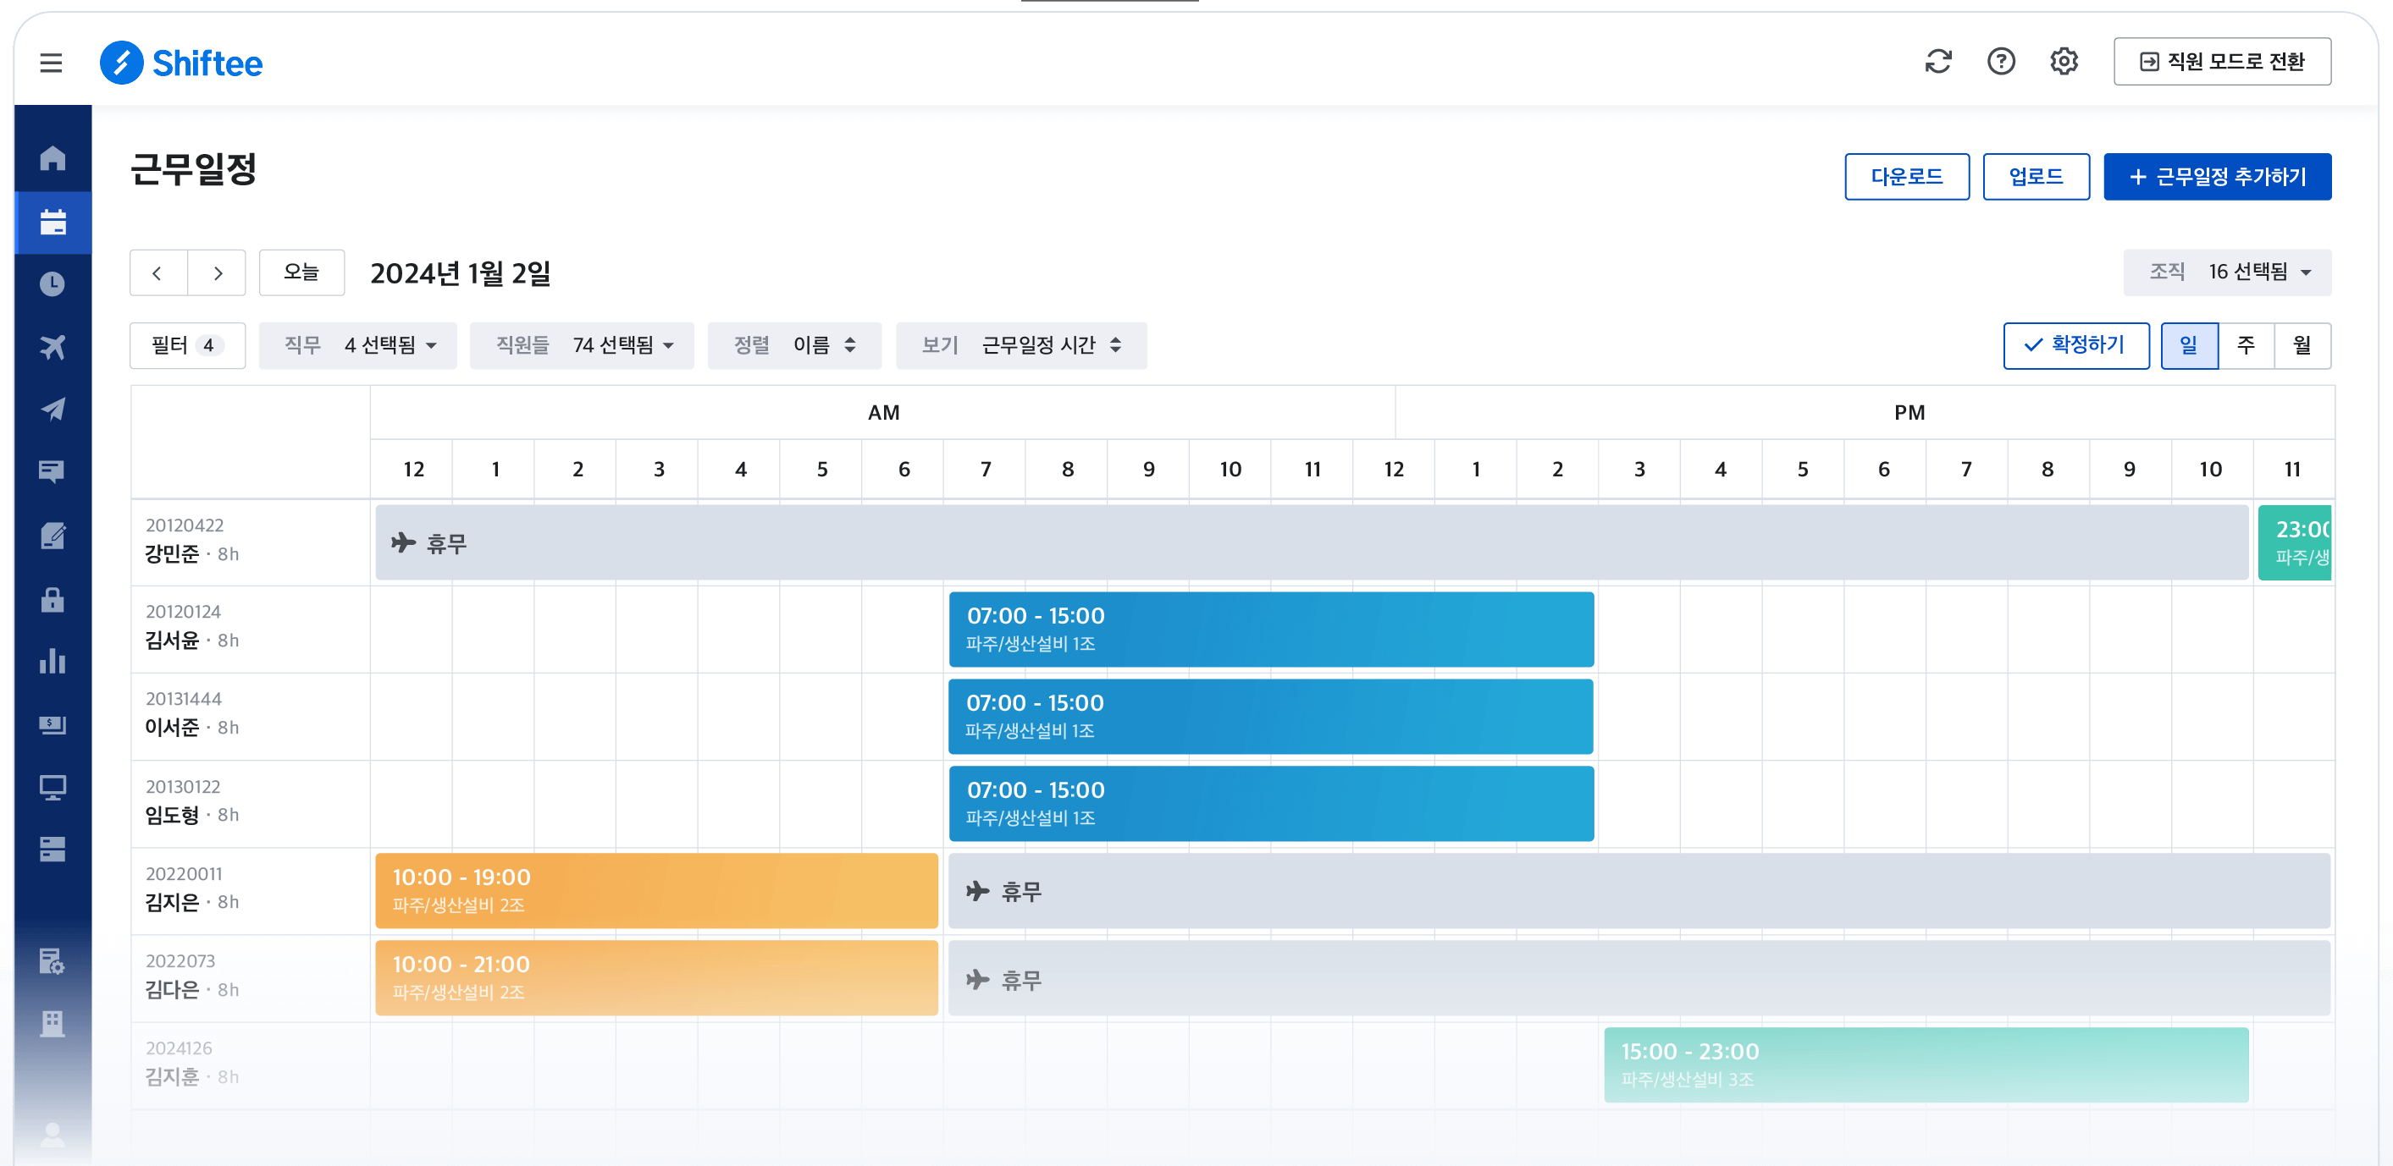Go to next day arrow
This screenshot has width=2393, height=1166.
[x=218, y=273]
